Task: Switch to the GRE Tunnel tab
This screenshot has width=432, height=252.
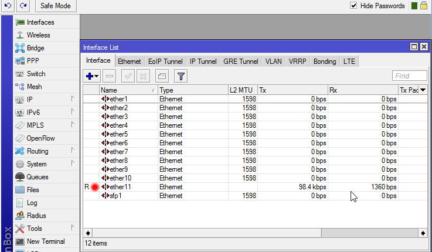Action: tap(241, 61)
